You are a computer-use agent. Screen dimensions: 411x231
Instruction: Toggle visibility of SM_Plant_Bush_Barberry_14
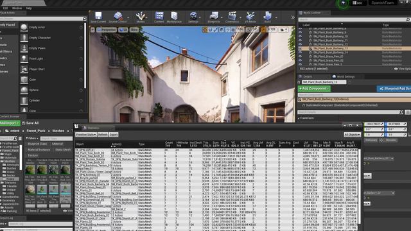coord(300,53)
